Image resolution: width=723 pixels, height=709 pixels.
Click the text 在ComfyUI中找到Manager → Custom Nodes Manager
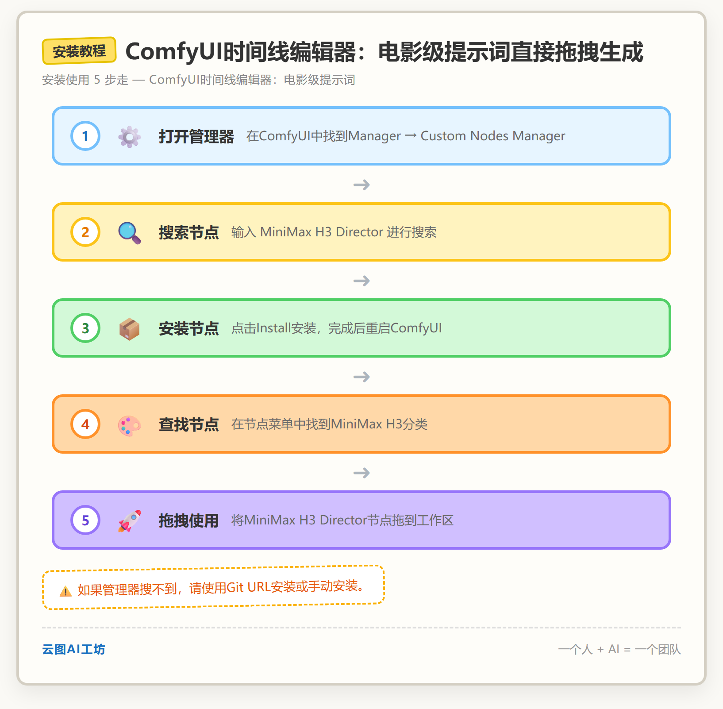click(406, 136)
